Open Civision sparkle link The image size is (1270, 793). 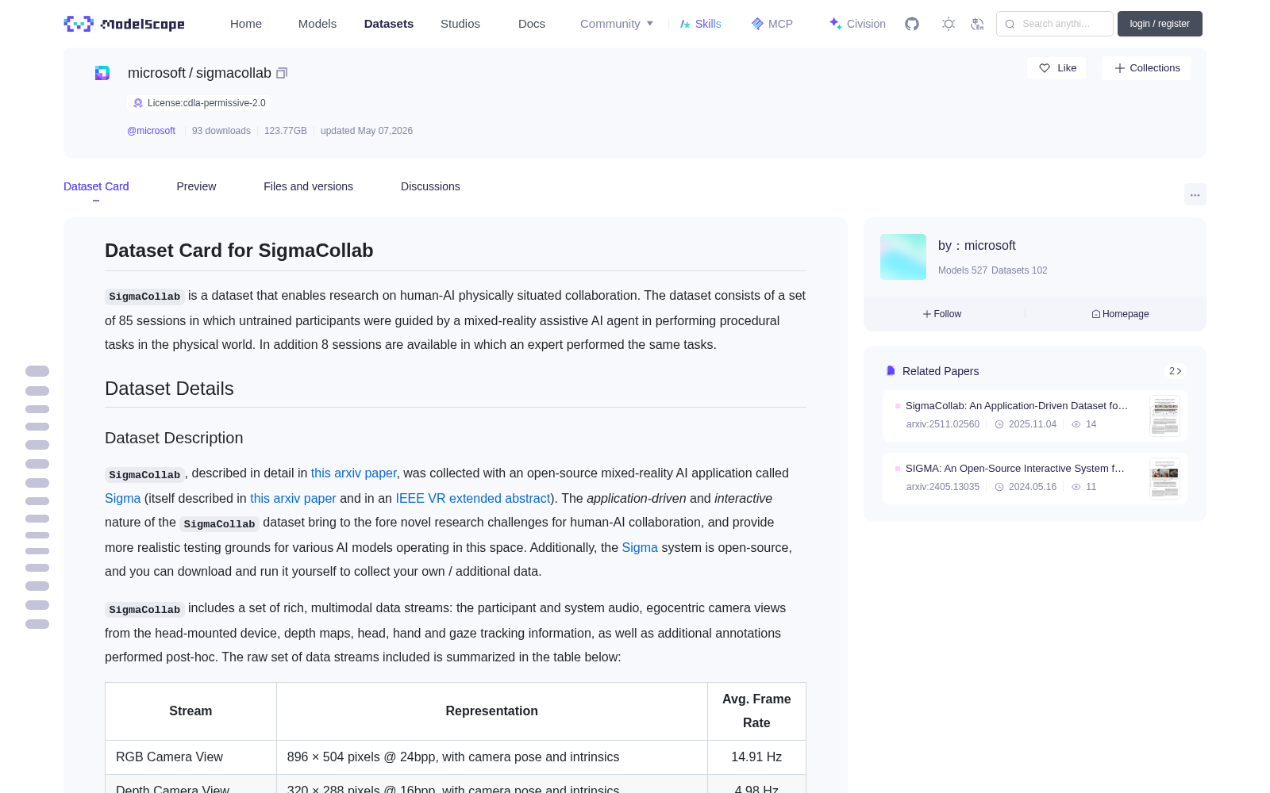[x=857, y=24]
